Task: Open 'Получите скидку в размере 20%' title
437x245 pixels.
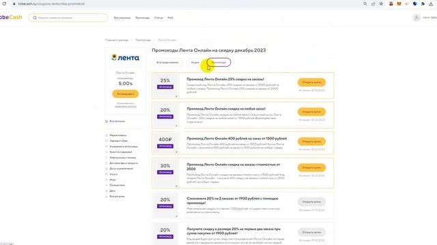Action: pos(234,231)
